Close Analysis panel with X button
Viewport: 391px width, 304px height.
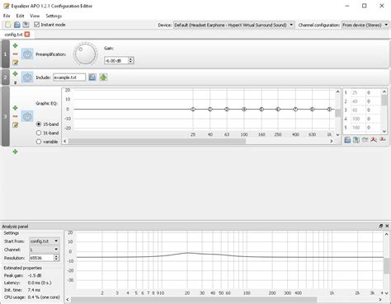pyautogui.click(x=387, y=226)
